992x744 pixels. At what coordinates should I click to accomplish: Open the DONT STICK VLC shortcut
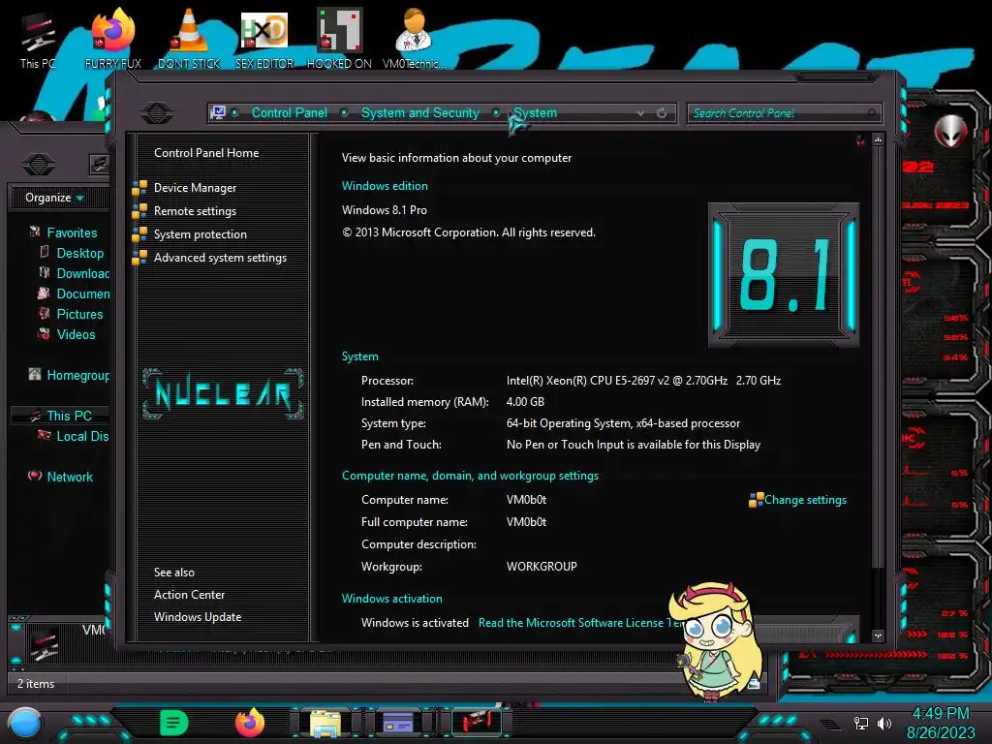point(189,38)
